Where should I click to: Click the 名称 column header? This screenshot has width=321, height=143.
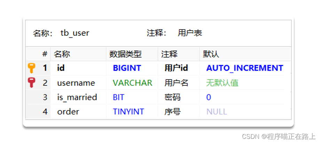pos(78,54)
